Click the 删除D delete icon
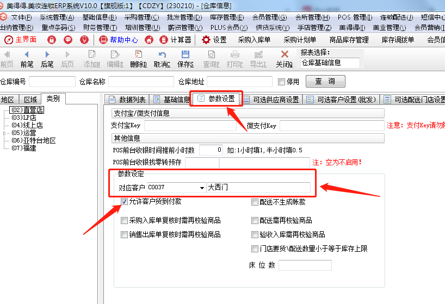This screenshot has height=304, width=445. 139,54
